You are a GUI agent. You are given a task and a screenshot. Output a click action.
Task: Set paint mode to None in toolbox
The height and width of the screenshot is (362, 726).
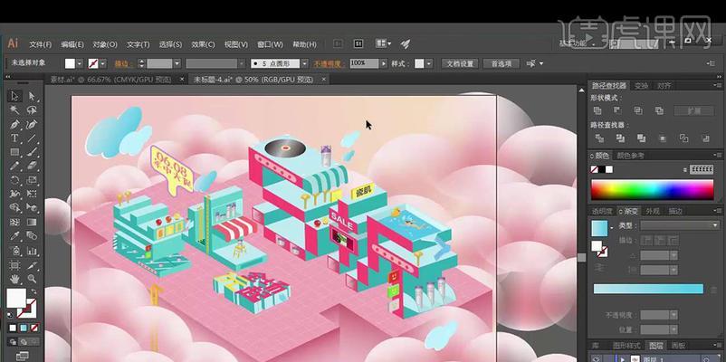click(x=34, y=328)
